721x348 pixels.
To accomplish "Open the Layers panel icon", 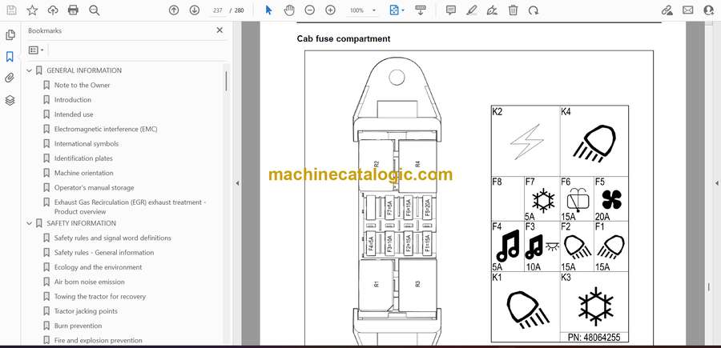I will tap(10, 100).
